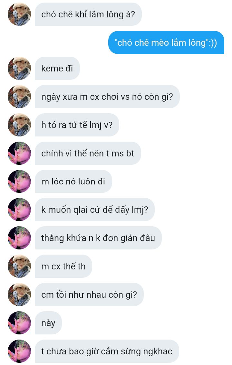The width and height of the screenshot is (232, 365).
Task: Tap the "m lóc nó luôn đi" bubble
Action: click(x=73, y=181)
